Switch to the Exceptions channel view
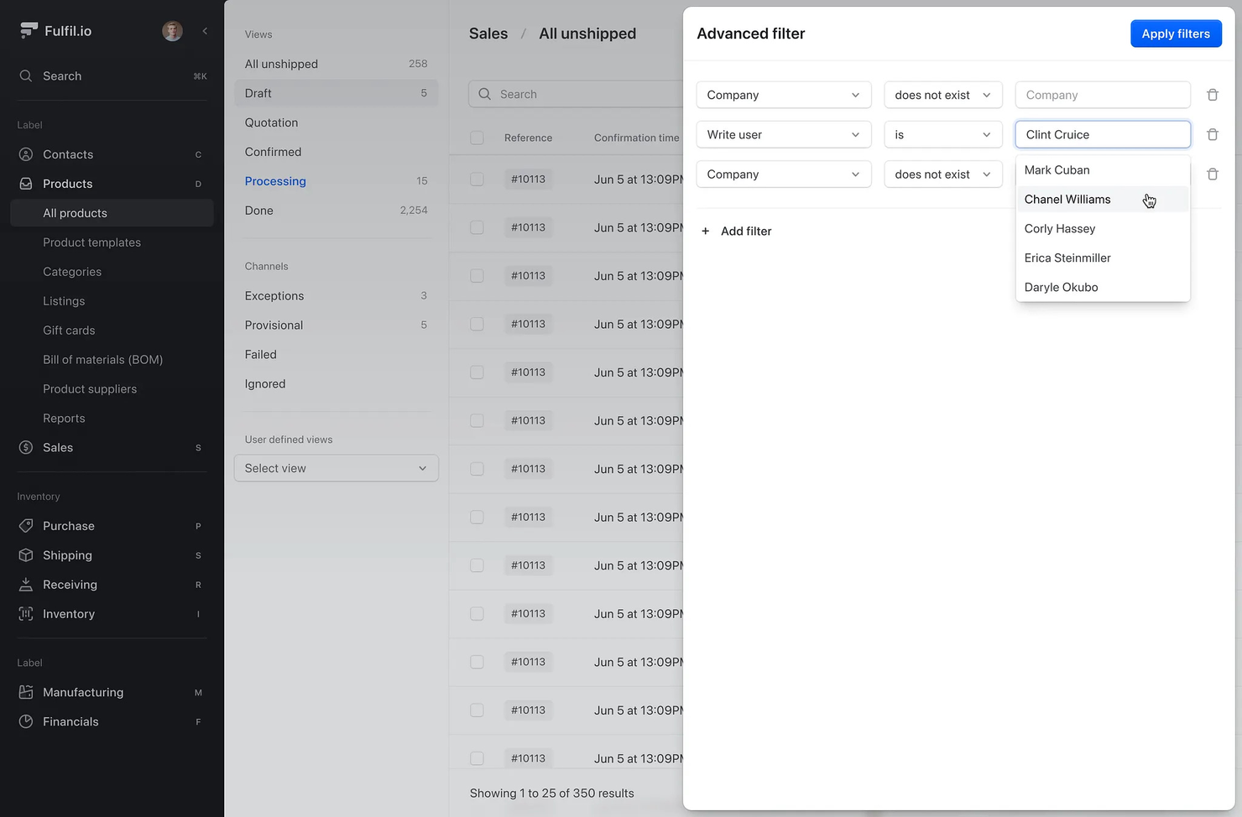Screen dimensions: 1242x817 click(274, 295)
